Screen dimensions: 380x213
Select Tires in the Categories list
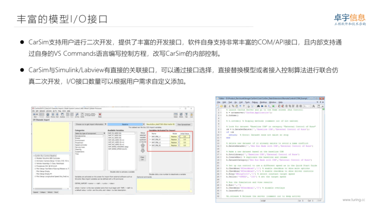click(x=77, y=154)
